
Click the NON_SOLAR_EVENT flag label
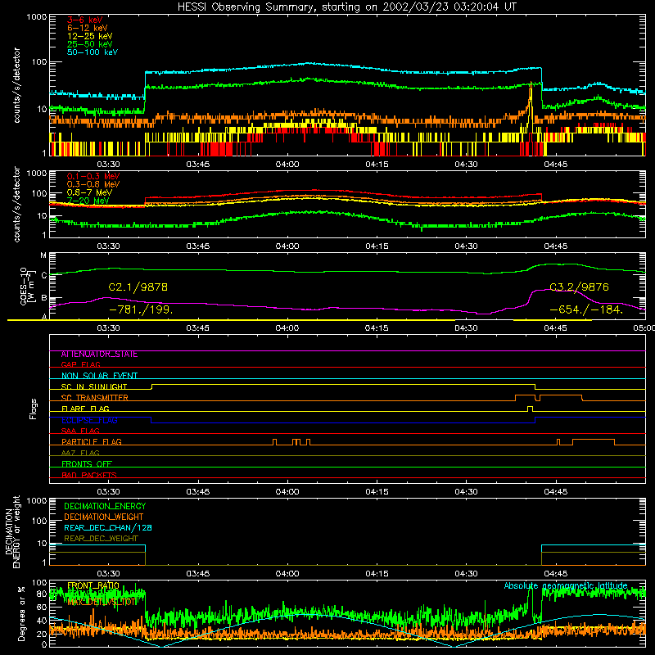click(99, 376)
